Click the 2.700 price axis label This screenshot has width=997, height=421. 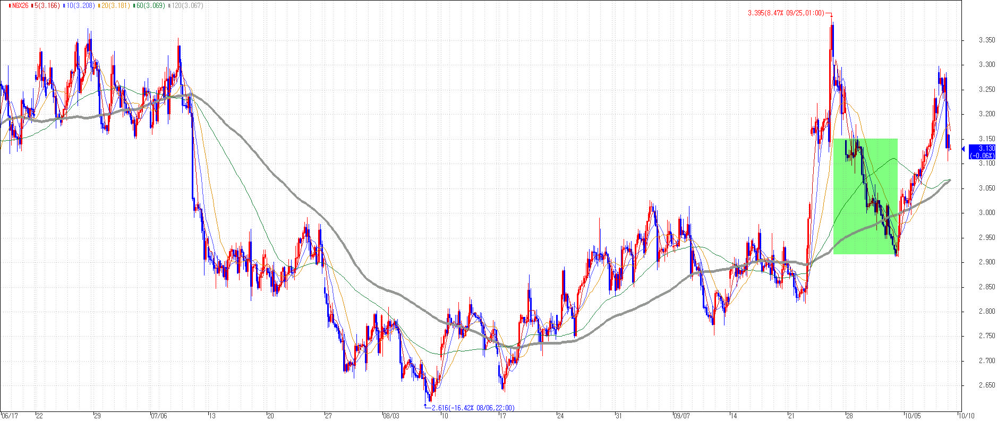click(x=987, y=361)
